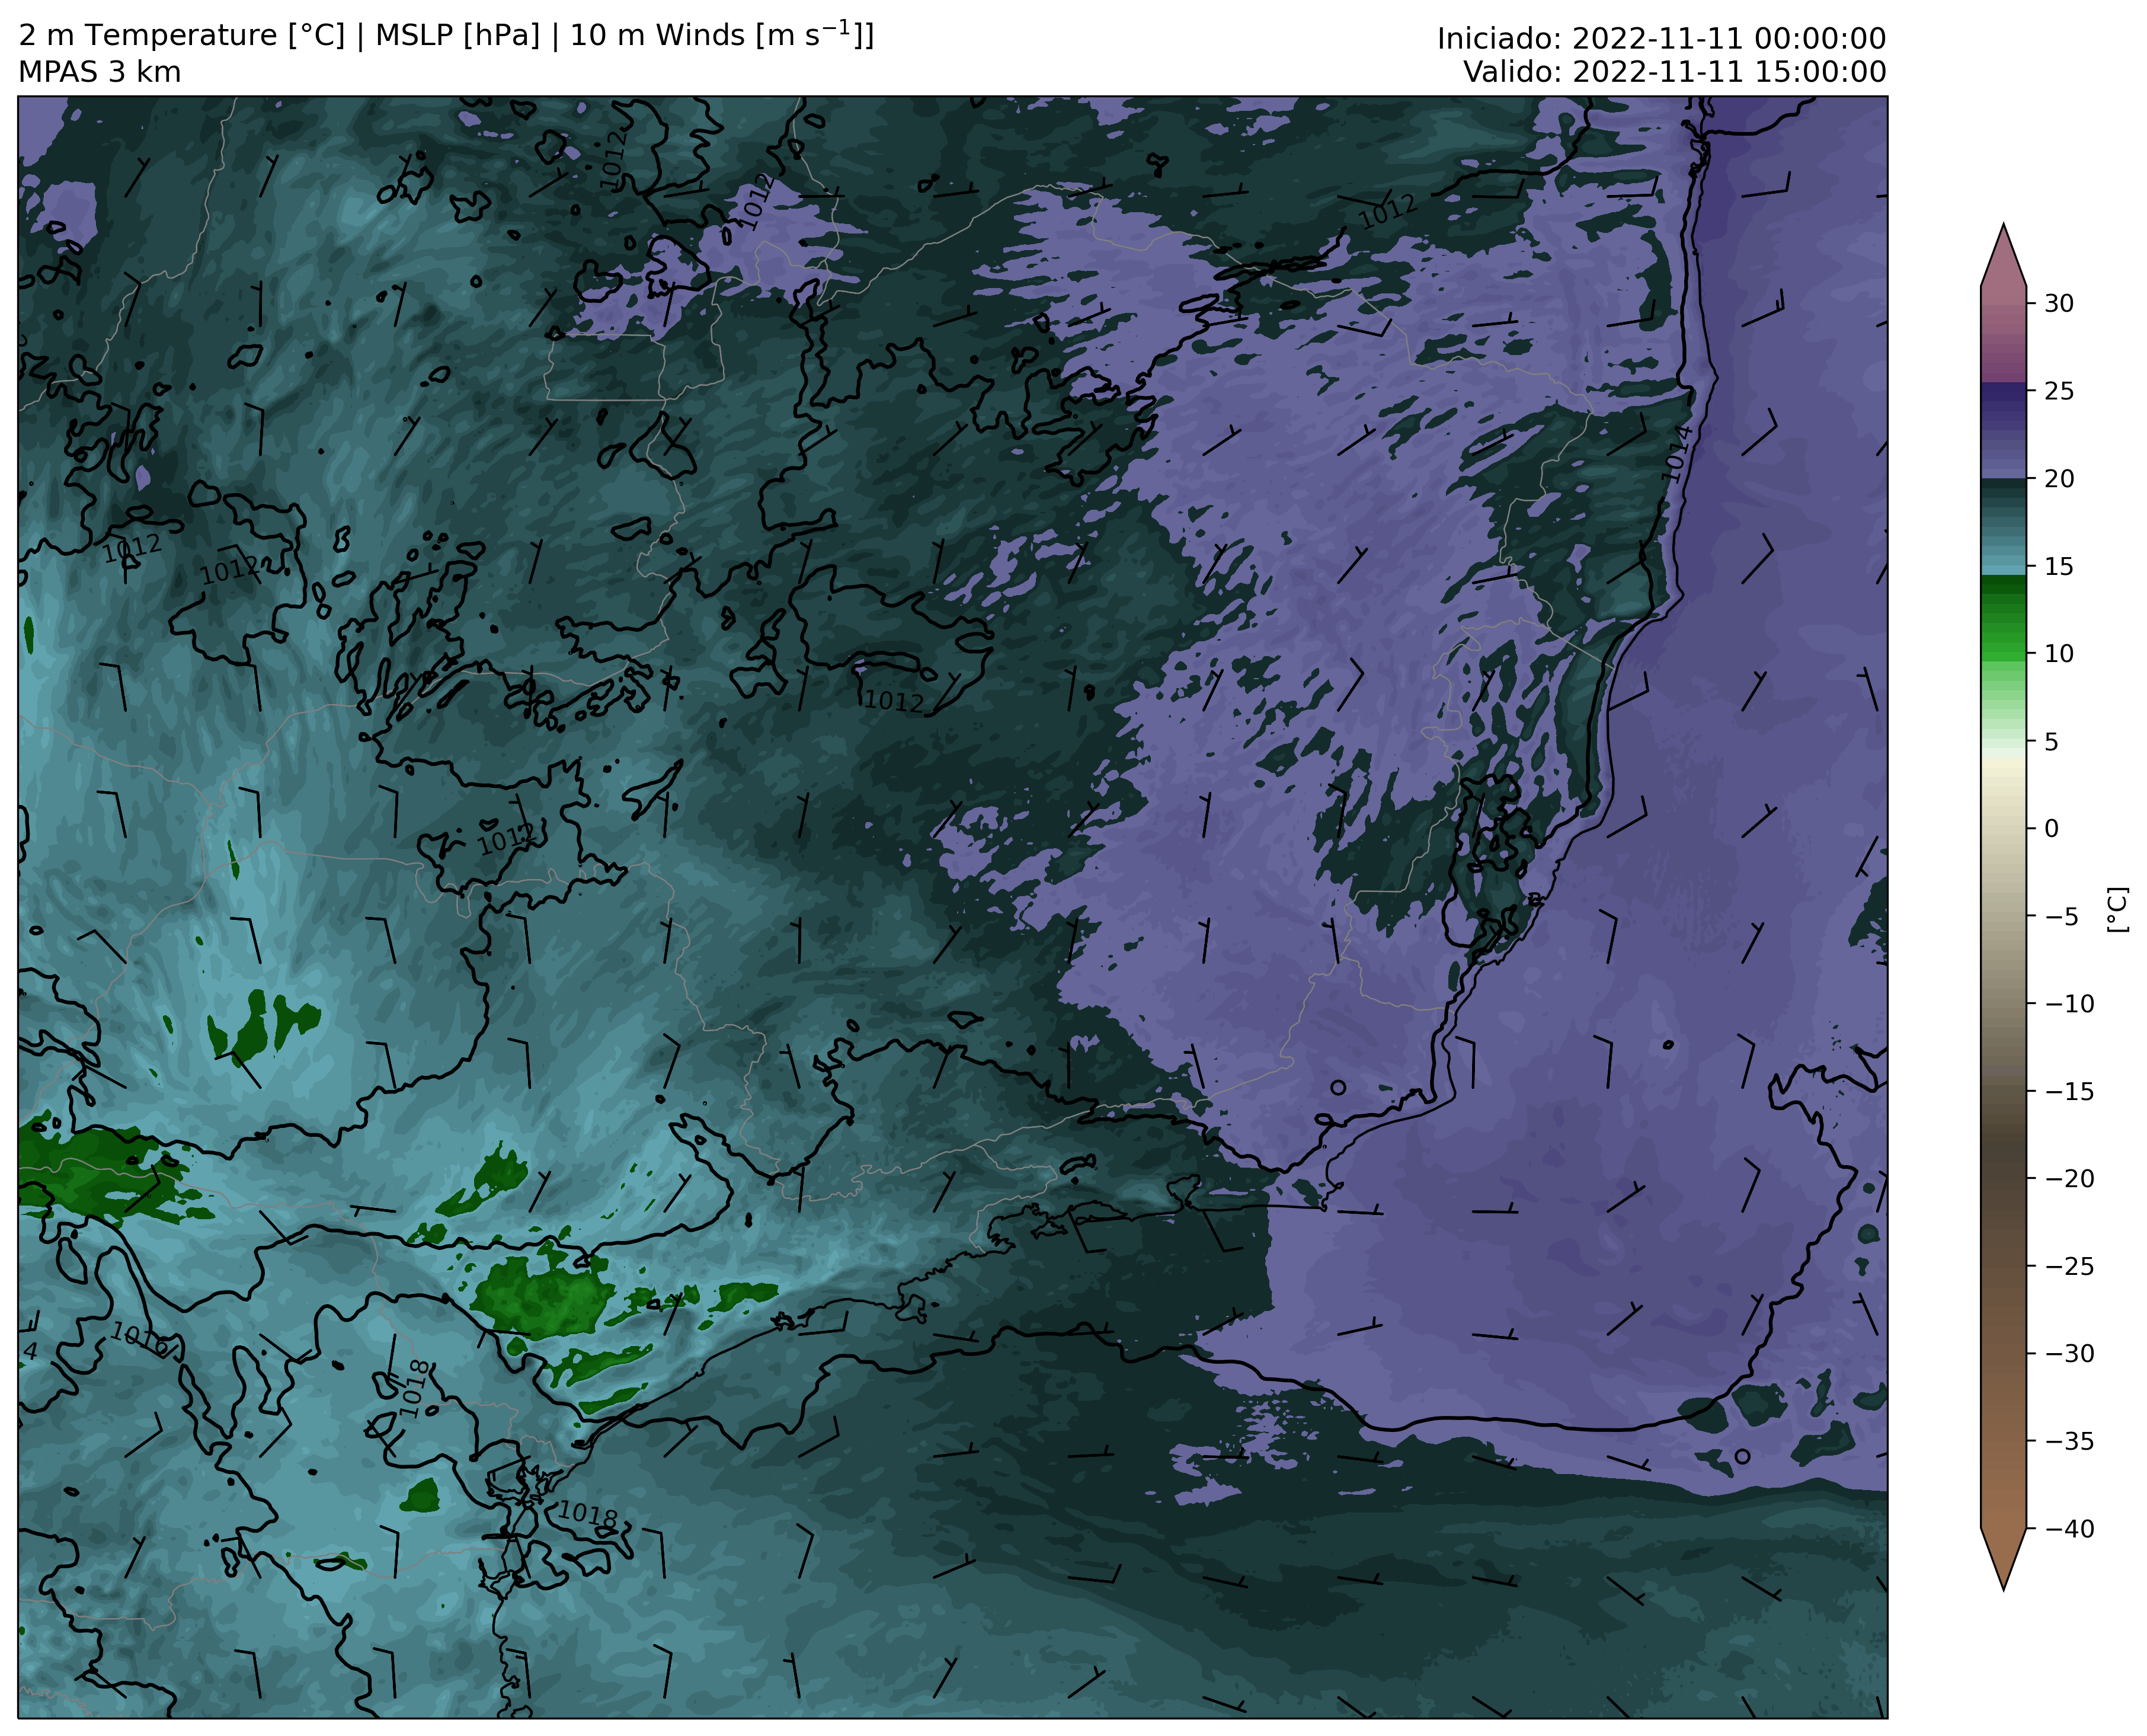Click the vertically rotated 1018 isobar label

pos(415,1389)
